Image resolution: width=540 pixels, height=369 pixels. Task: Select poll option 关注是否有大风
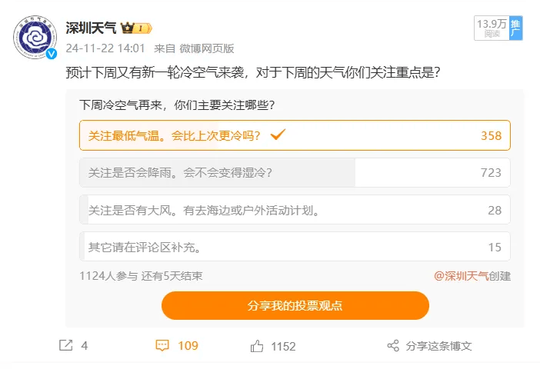tap(295, 210)
